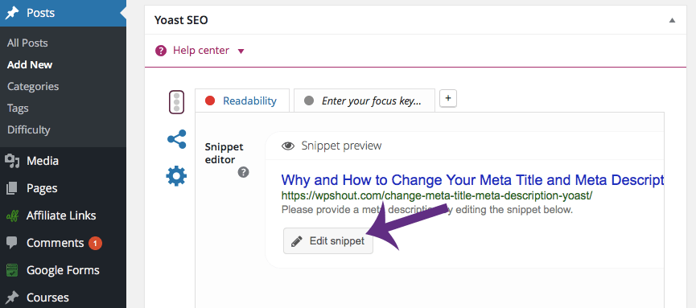This screenshot has height=308, width=696.
Task: Click the Courses pin icon
Action: (x=12, y=297)
